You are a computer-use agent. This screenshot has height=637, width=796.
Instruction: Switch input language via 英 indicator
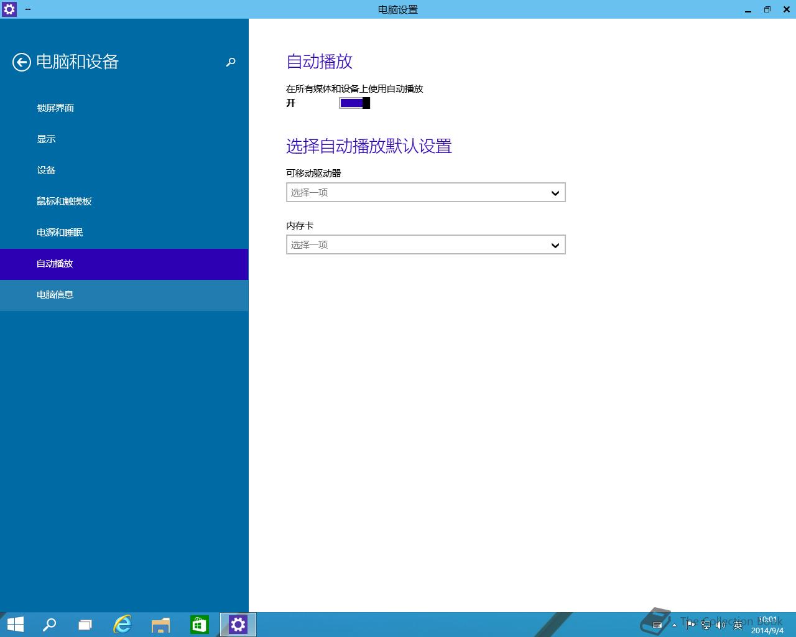(738, 625)
